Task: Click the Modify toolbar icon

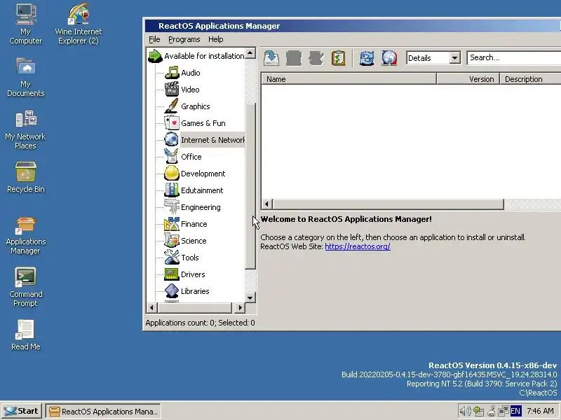Action: pyautogui.click(x=316, y=58)
